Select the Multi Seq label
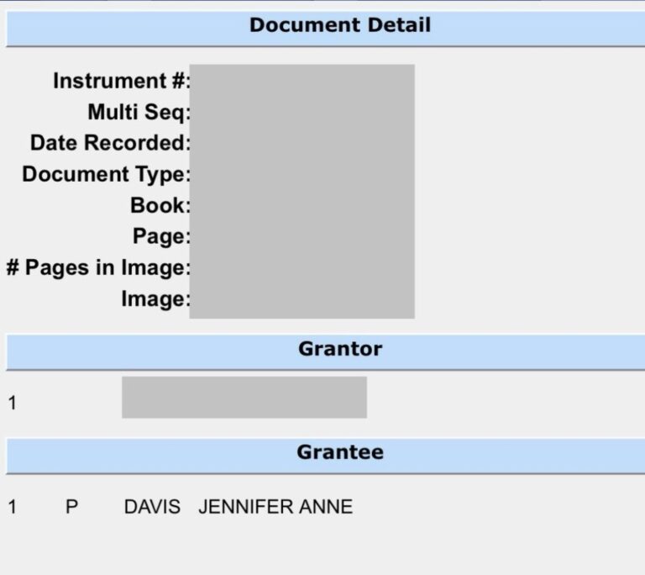The width and height of the screenshot is (645, 575). pyautogui.click(x=139, y=113)
